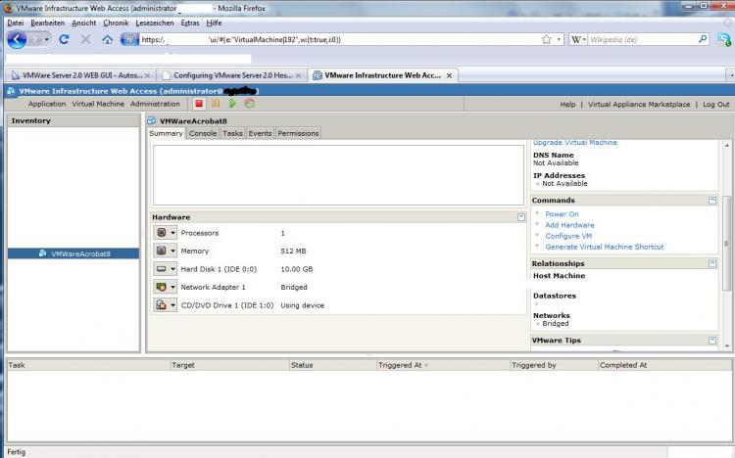Reload the page with the refresh icon

click(65, 40)
